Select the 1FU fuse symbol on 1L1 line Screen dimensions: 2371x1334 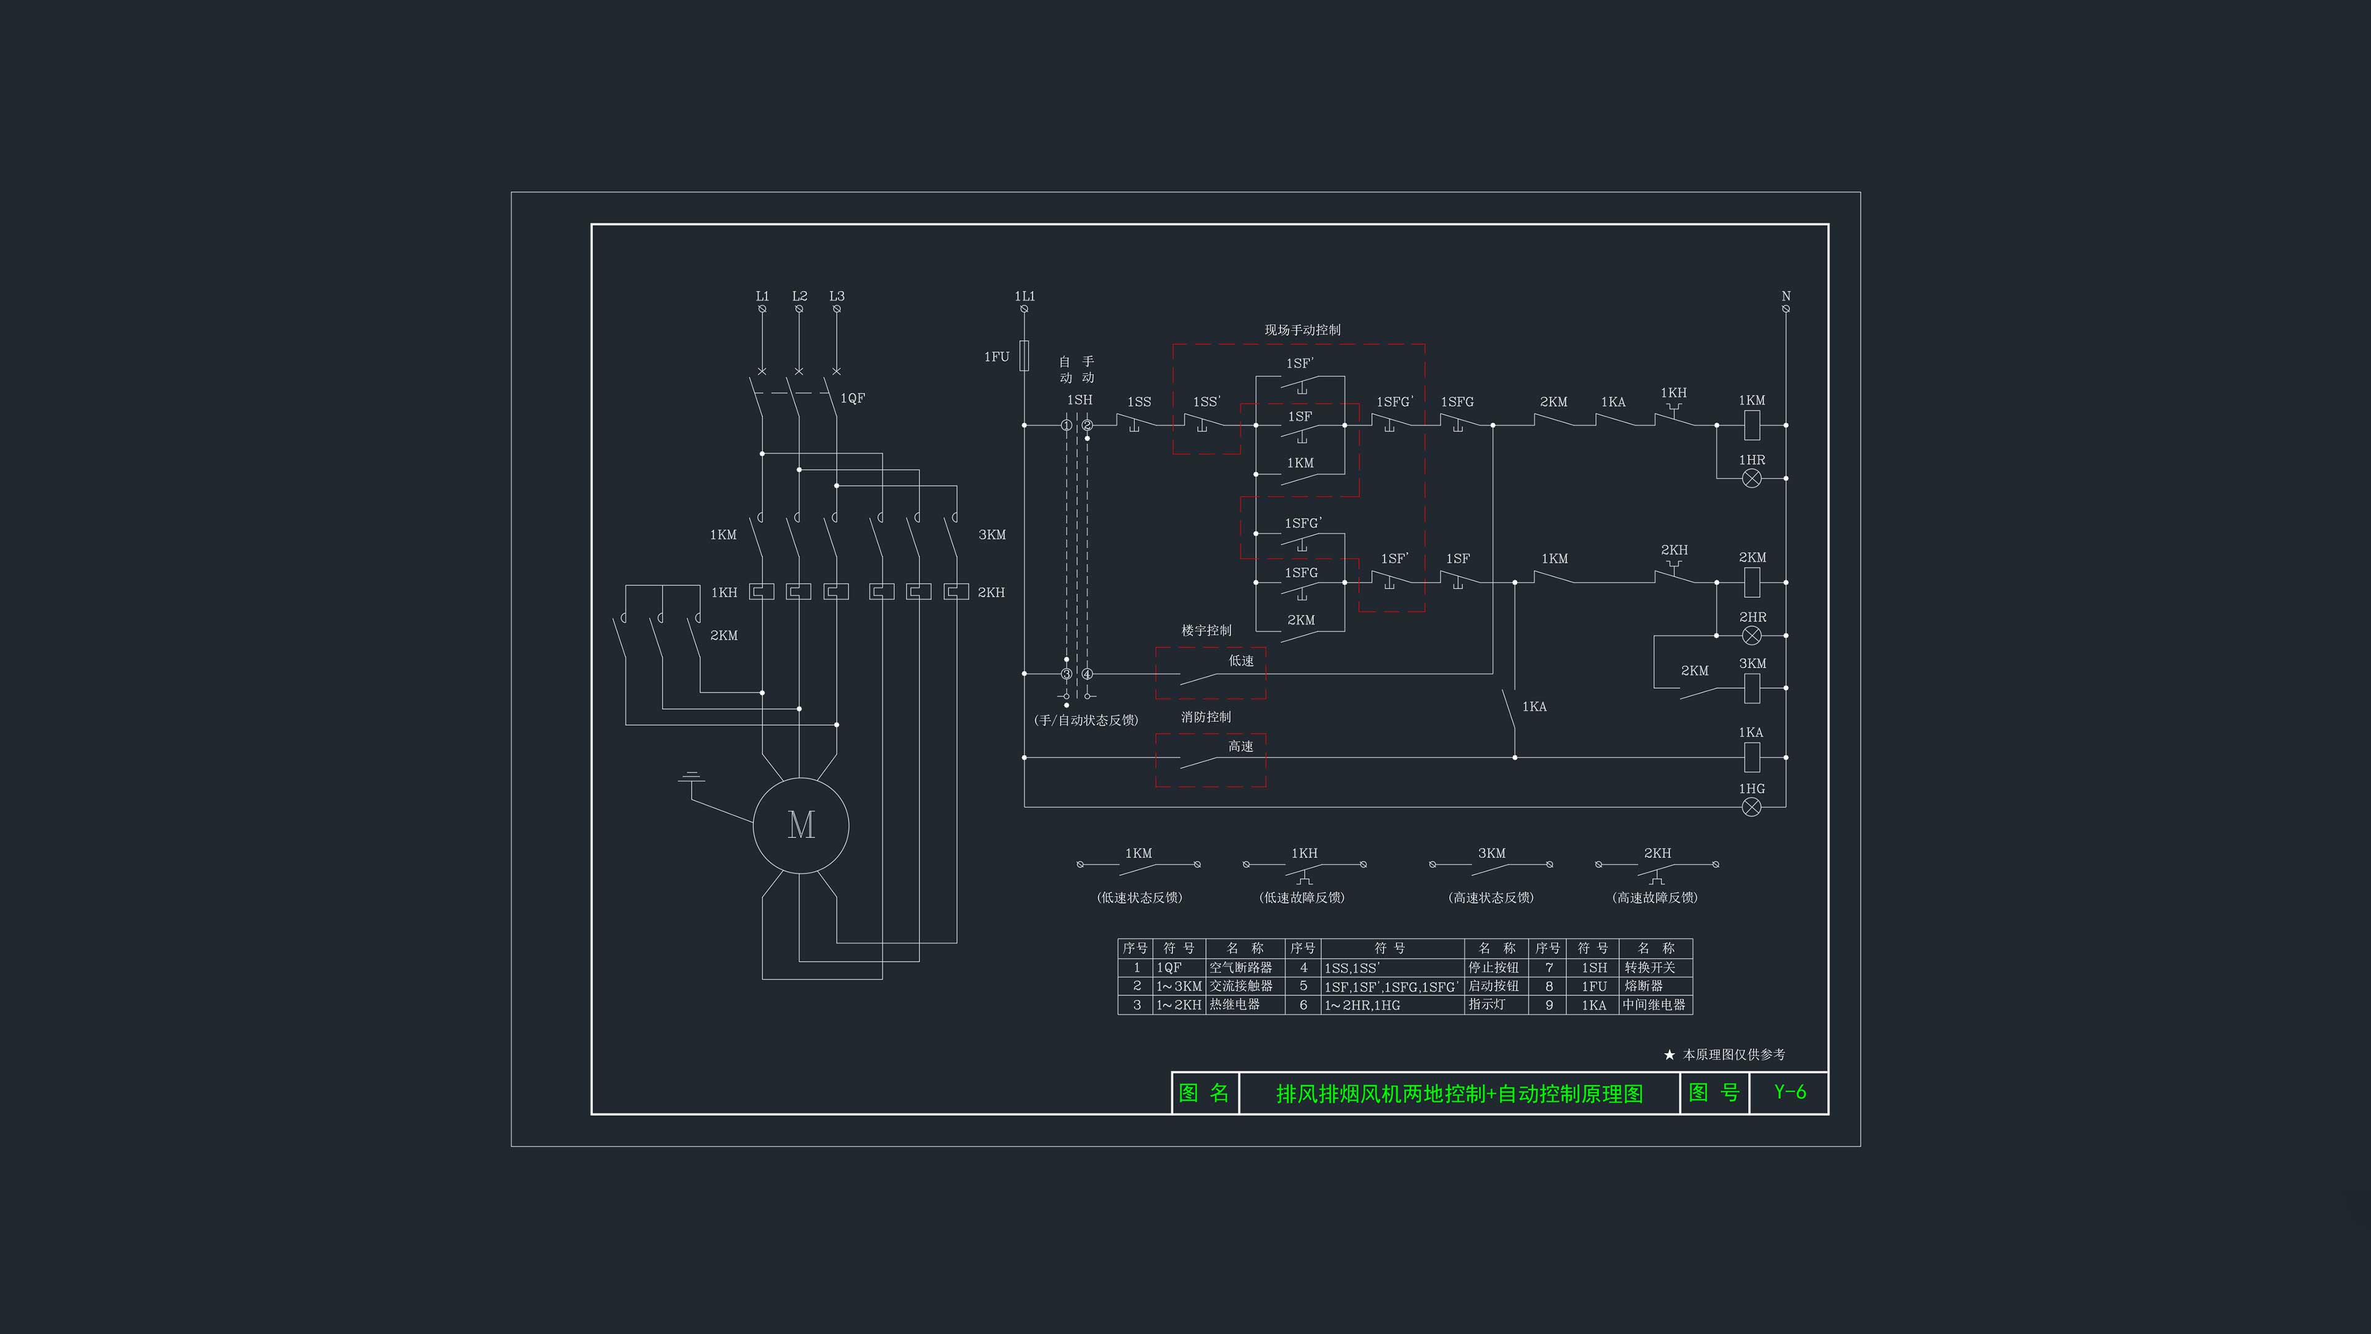(x=1024, y=355)
